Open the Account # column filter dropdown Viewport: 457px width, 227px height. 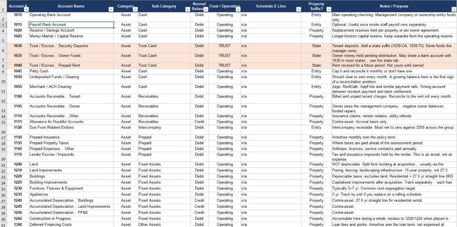[26, 9]
